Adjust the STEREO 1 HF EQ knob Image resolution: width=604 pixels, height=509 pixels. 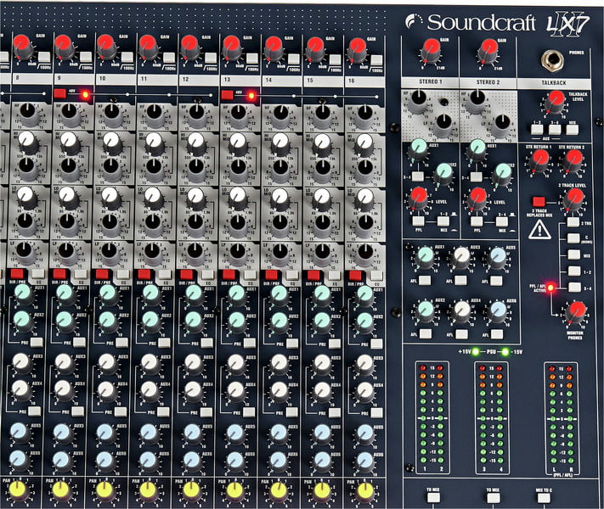point(418,101)
